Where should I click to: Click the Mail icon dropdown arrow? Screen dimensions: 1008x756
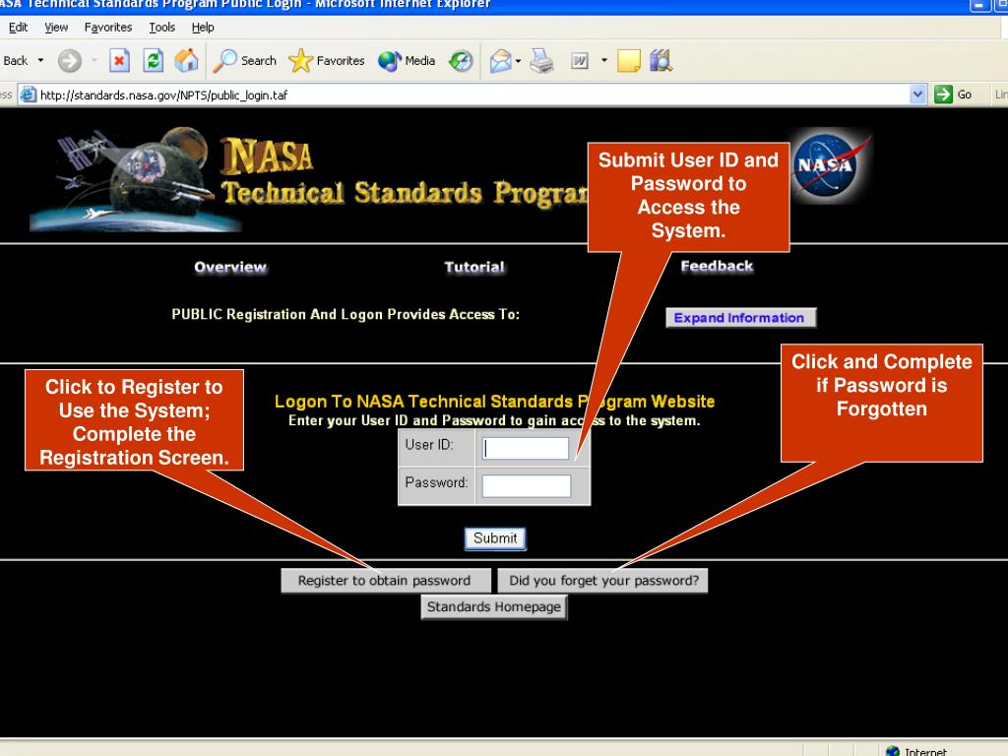click(518, 61)
